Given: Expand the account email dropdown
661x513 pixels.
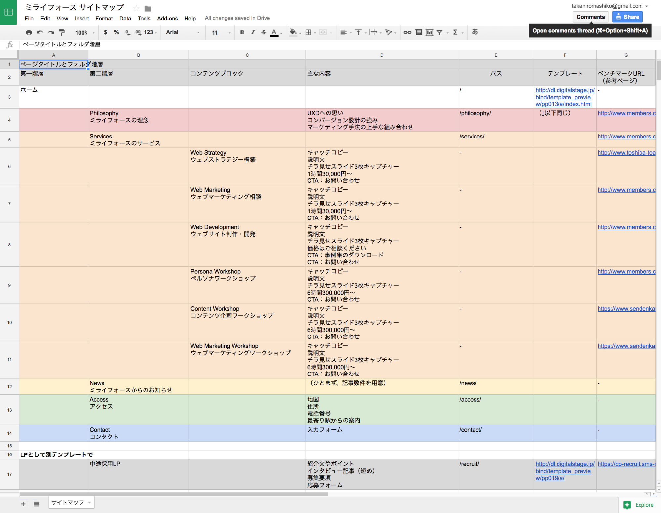Looking at the screenshot, I should [x=646, y=6].
